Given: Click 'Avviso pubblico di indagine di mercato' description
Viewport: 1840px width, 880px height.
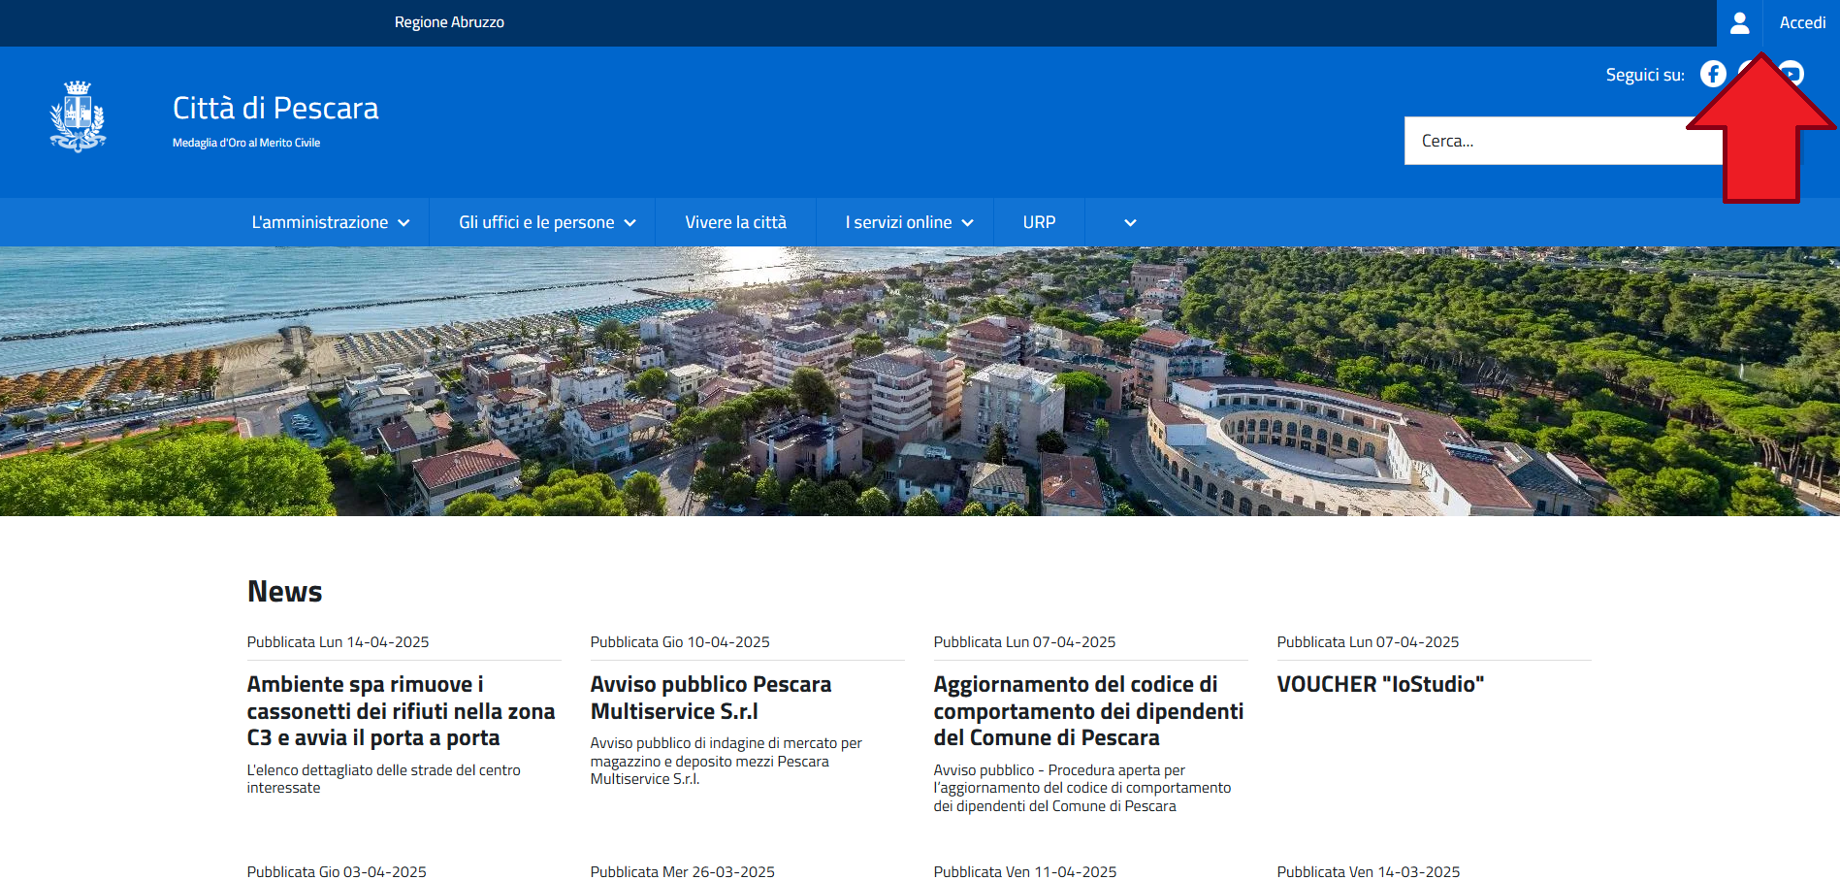Looking at the screenshot, I should 726,761.
